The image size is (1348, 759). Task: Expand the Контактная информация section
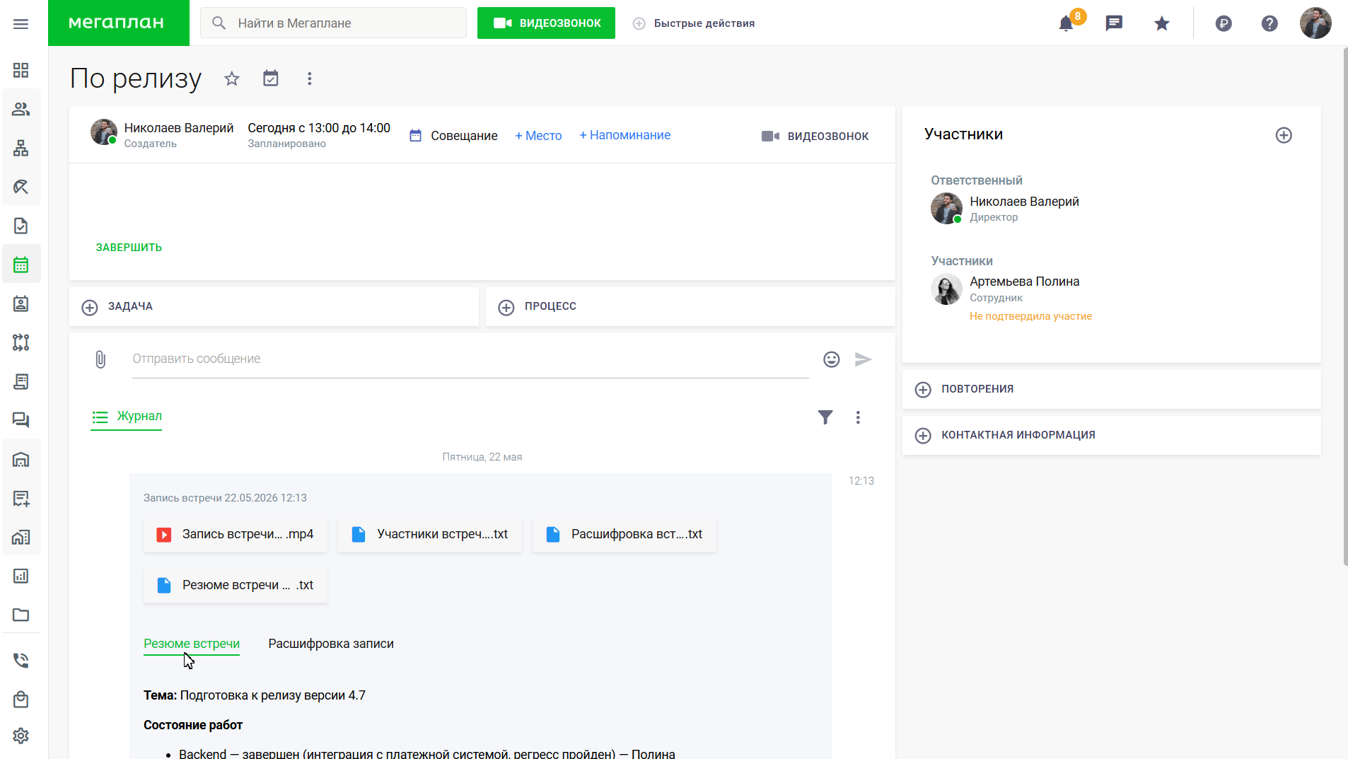click(x=1111, y=435)
